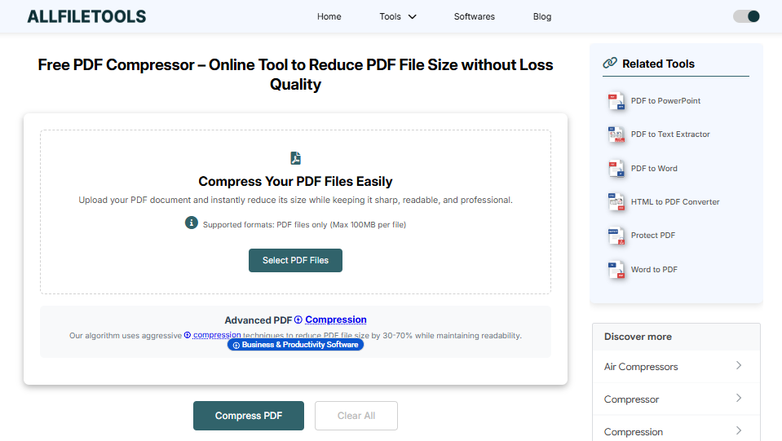Viewport: 782px width, 441px height.
Task: Click the PDF file icon in upload area
Action: 295,158
